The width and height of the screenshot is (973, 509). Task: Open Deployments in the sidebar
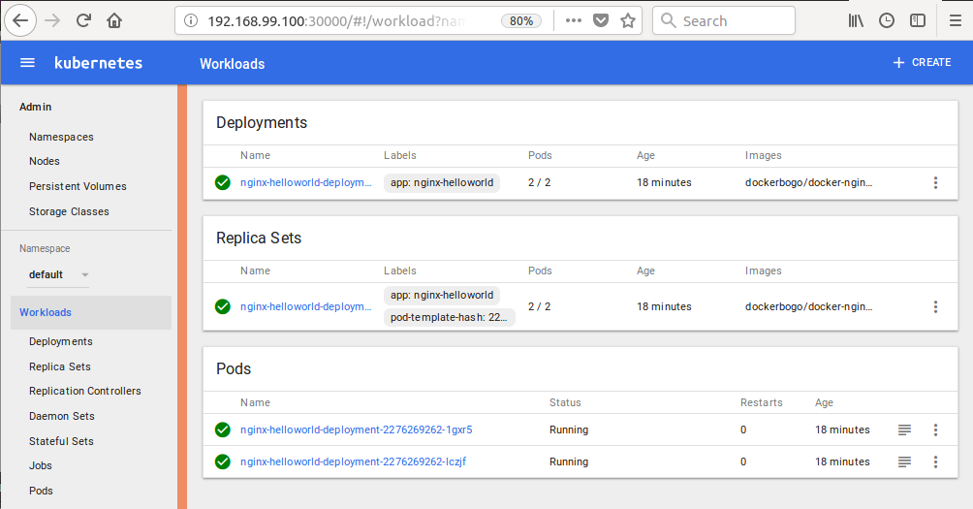coord(61,341)
